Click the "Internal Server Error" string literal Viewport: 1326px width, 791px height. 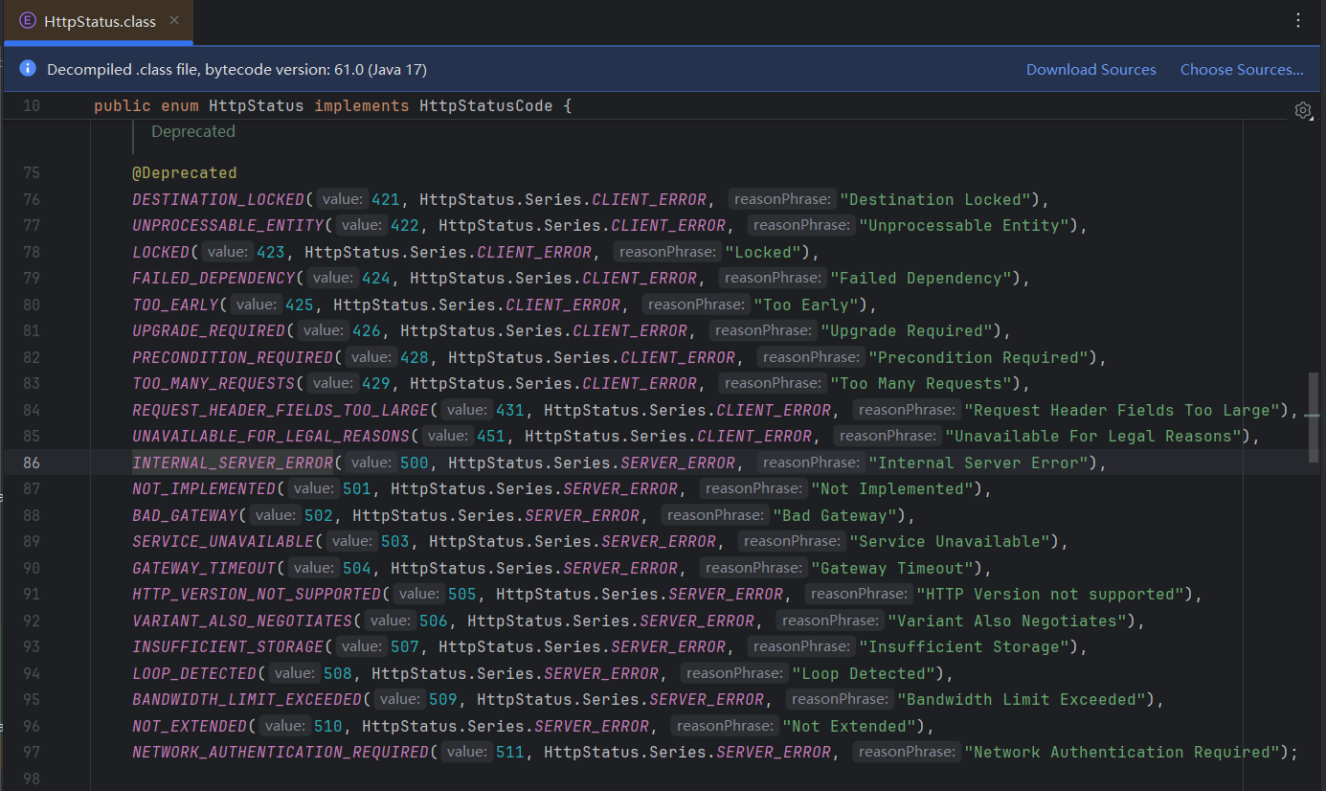coord(978,463)
